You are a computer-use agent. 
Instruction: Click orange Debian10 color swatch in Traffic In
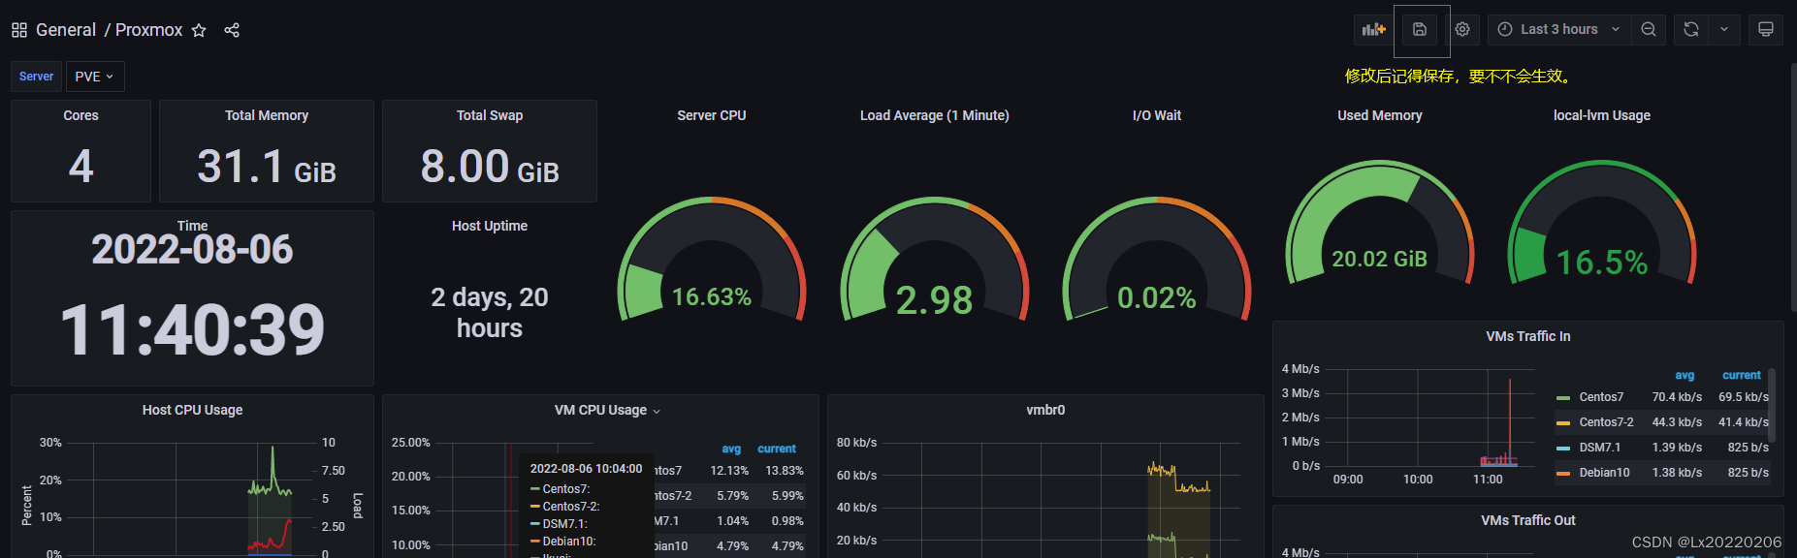point(1562,474)
